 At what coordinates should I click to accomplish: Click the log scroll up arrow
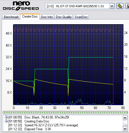tap(125, 118)
